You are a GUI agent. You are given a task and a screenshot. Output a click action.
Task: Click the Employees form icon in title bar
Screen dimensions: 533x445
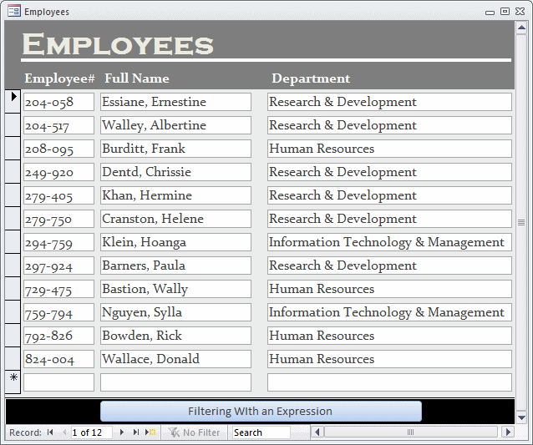[x=14, y=11]
